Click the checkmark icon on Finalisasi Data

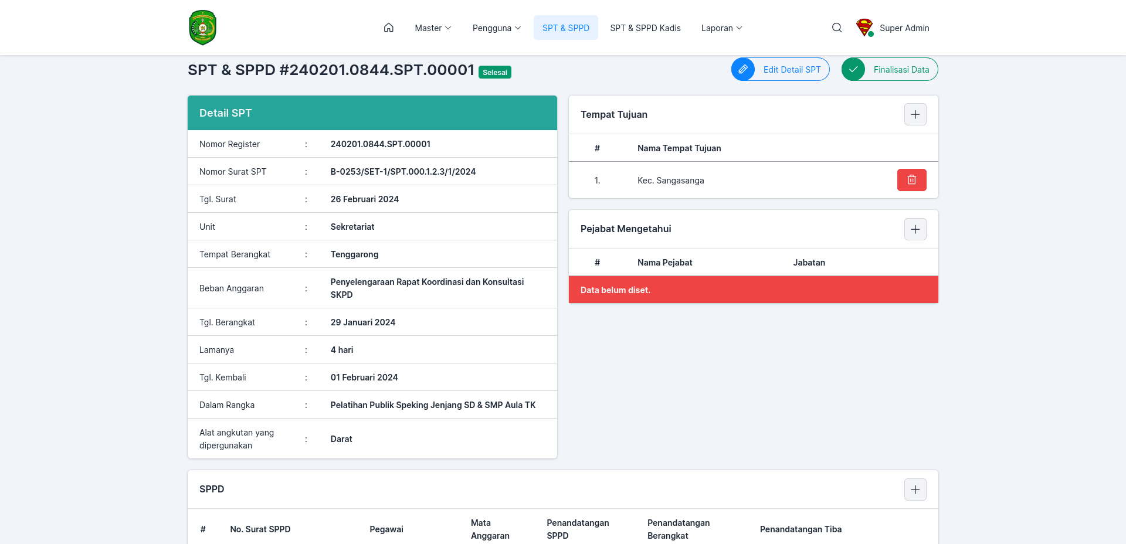(853, 69)
